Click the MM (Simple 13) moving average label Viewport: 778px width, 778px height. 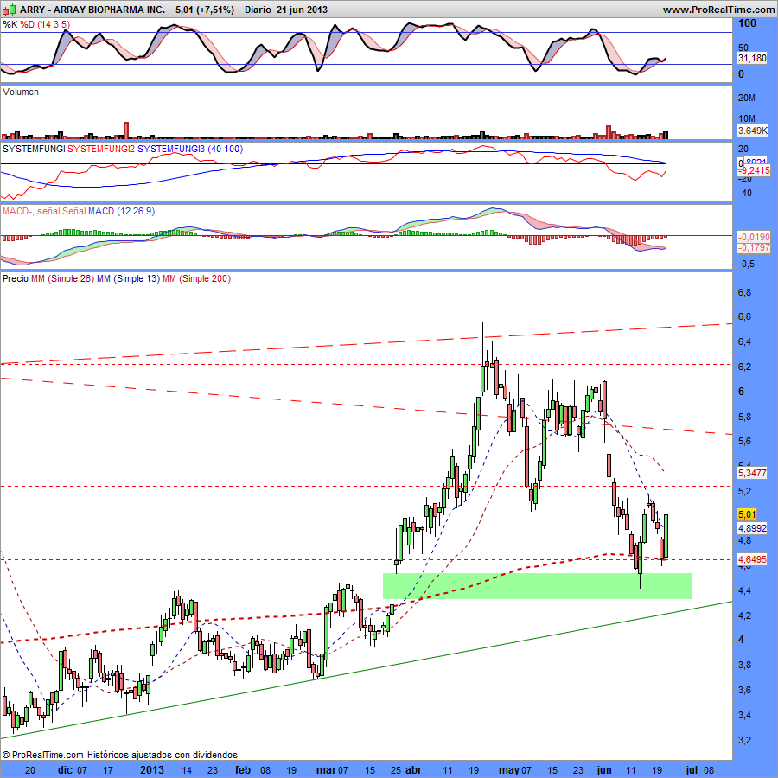click(129, 279)
